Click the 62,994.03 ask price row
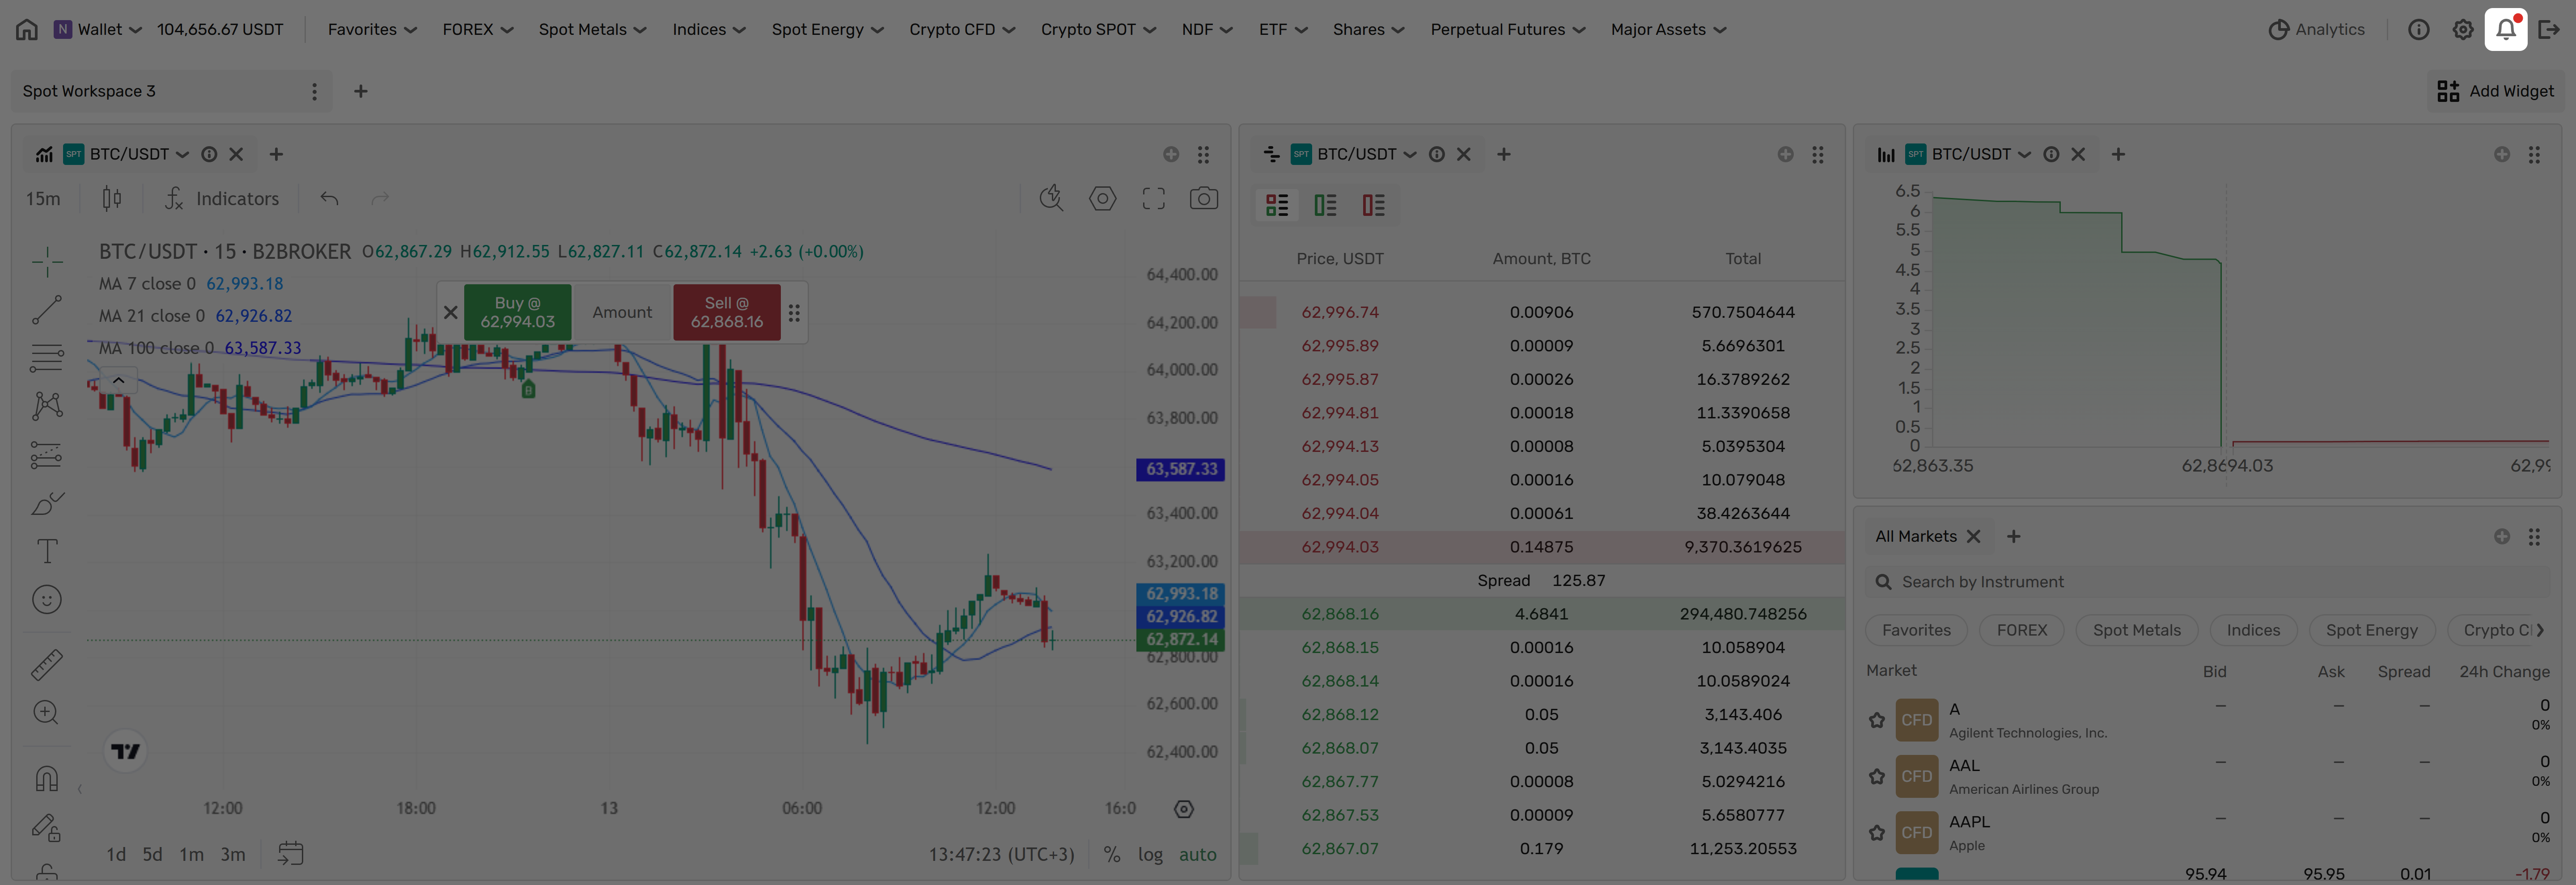 tap(1542, 548)
